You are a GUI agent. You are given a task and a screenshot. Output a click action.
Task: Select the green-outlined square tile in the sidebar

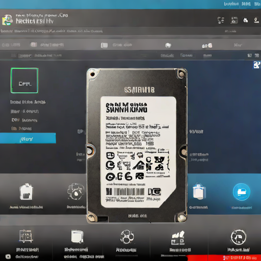point(24,81)
